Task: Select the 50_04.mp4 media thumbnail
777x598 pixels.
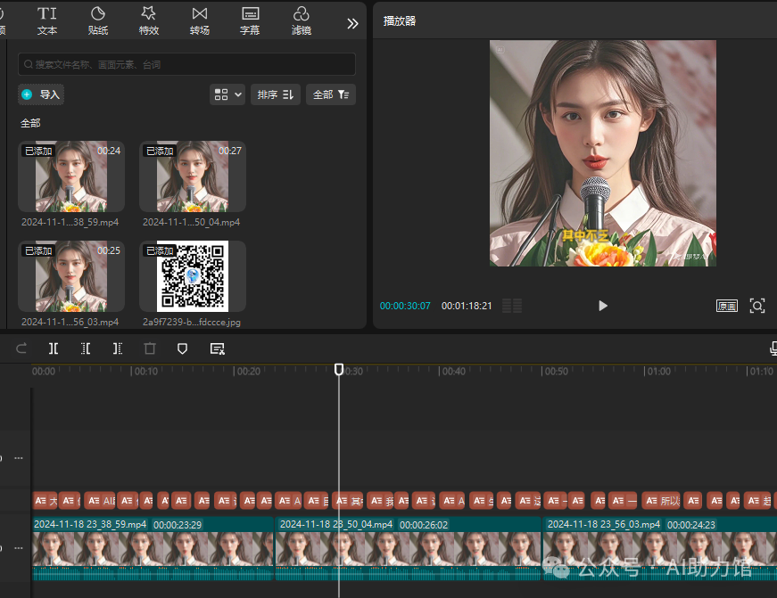Action: pos(193,176)
